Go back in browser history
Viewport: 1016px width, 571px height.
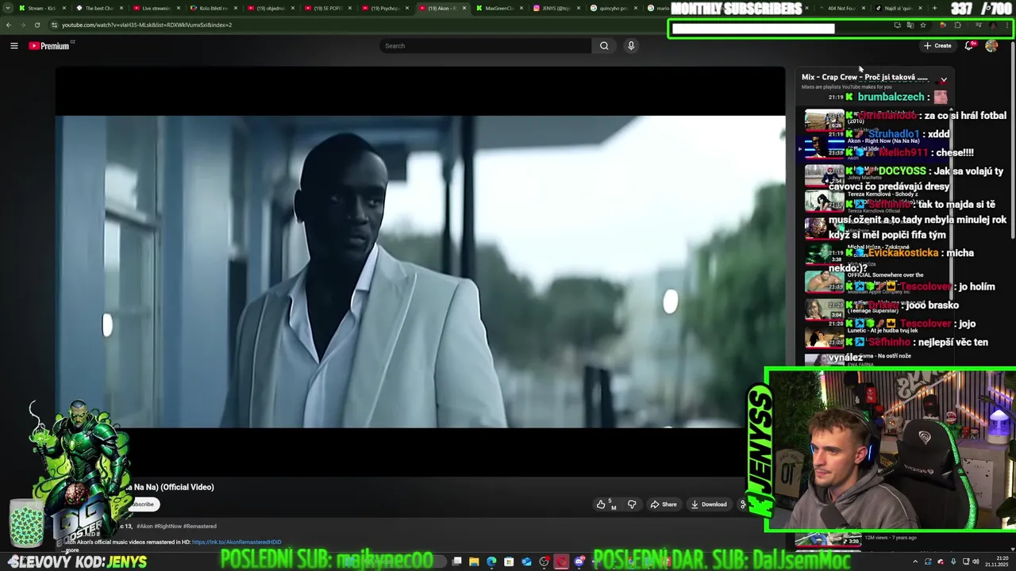point(8,25)
